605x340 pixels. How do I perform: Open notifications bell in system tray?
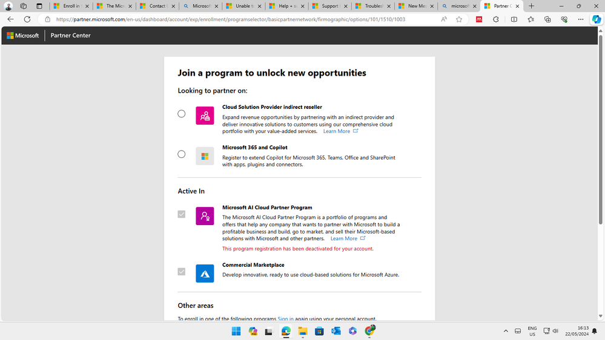click(595, 331)
